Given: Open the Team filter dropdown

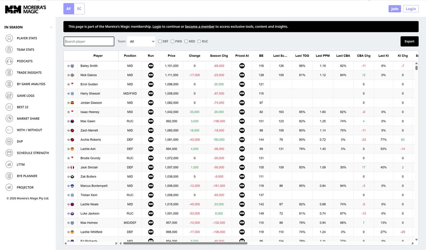Looking at the screenshot, I should (x=141, y=42).
